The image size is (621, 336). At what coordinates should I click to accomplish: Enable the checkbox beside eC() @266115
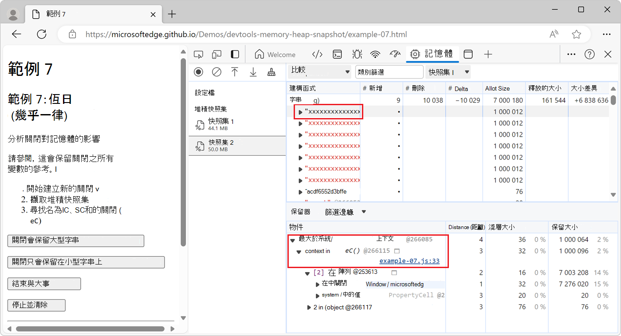tap(397, 251)
